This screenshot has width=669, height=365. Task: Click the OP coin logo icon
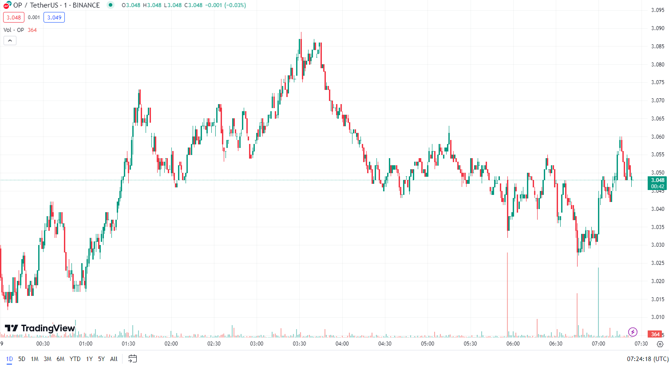pos(7,5)
